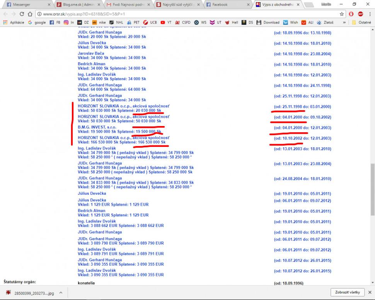Click the browser forward arrow
Viewport: 375px width, 300px height.
(14, 14)
